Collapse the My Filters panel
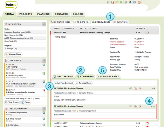 44,24
